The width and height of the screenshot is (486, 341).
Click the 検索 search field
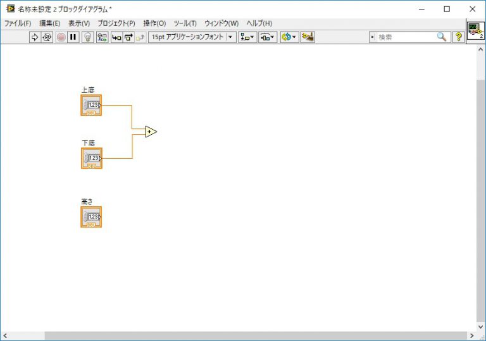click(x=406, y=37)
